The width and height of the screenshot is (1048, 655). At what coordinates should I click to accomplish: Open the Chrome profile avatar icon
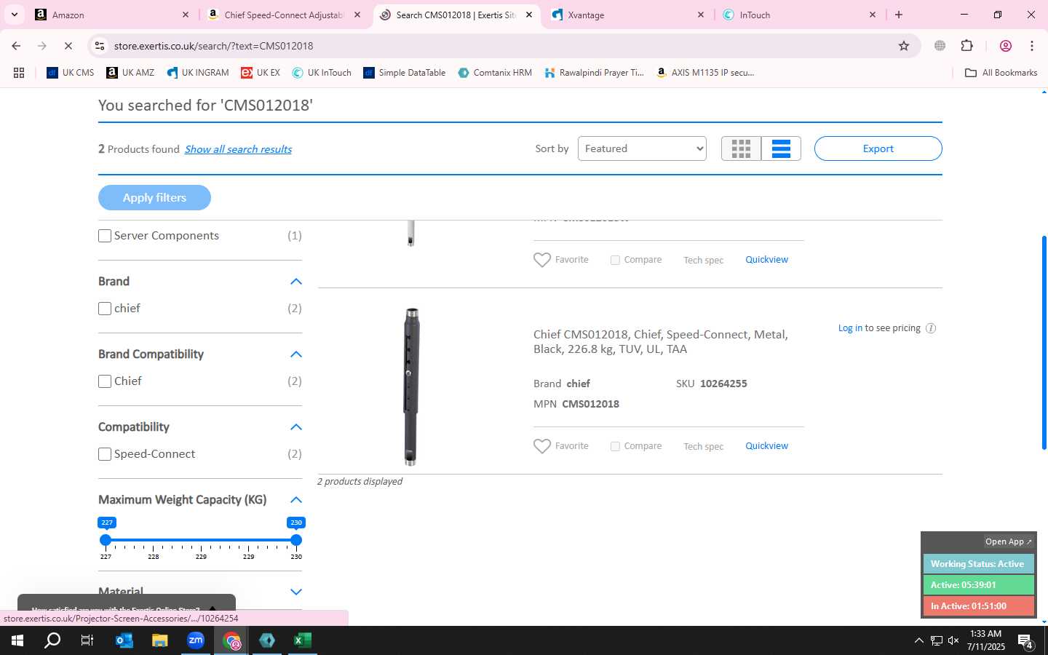1006,46
